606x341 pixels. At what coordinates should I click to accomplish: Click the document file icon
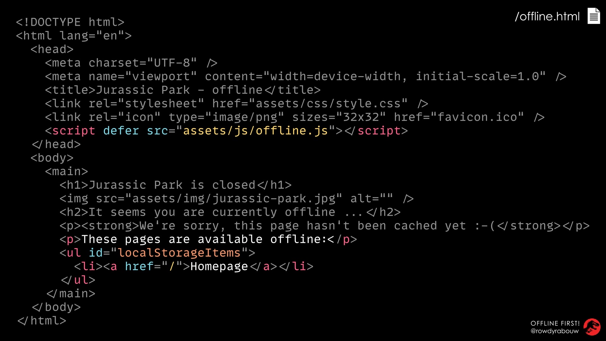pyautogui.click(x=594, y=16)
